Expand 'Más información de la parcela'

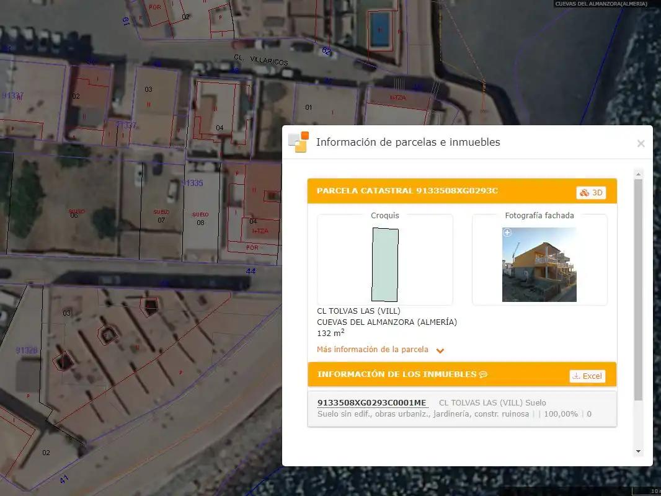[380, 350]
